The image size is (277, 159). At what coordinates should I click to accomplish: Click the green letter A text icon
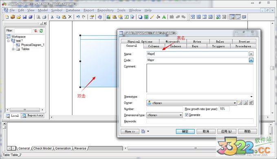point(164,17)
